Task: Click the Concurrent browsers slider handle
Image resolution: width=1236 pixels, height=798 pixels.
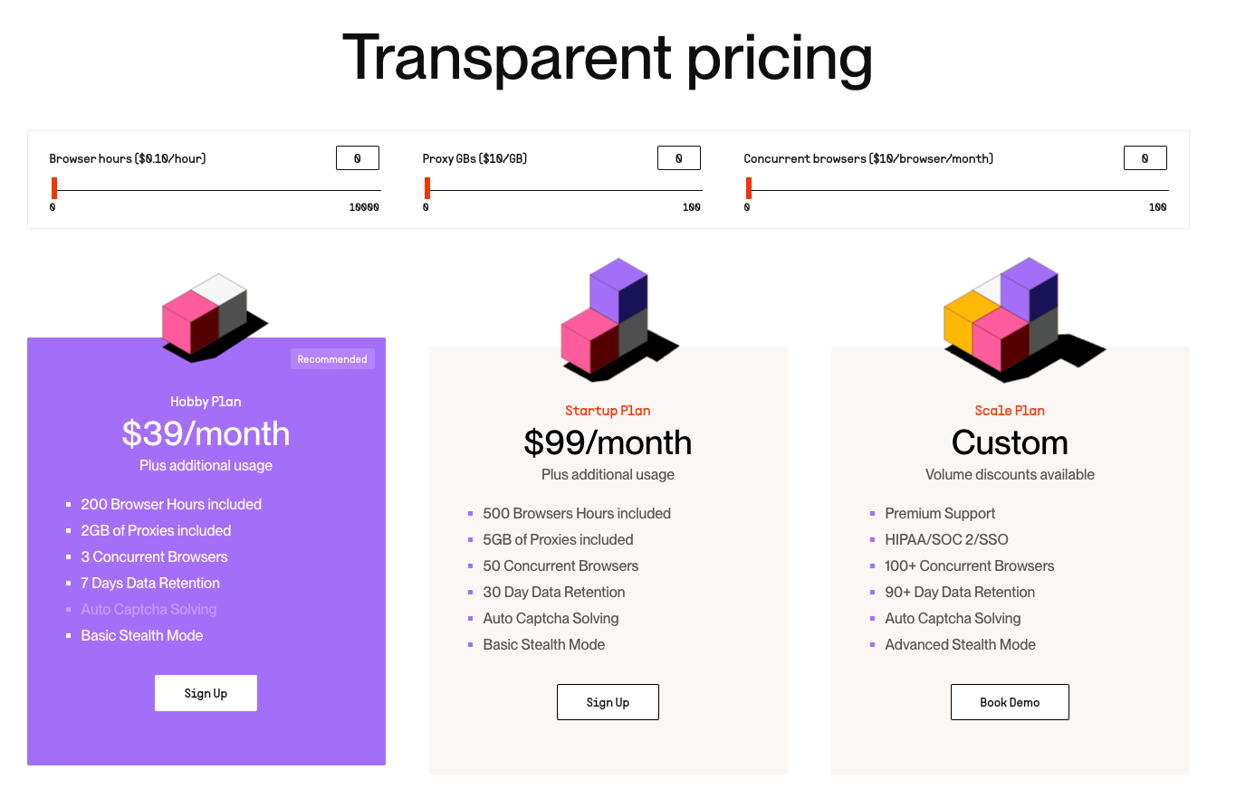Action: point(748,186)
